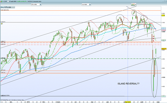Screen dimensions: 167x103
Task: Minimize the chart window
Action: pos(163,2)
